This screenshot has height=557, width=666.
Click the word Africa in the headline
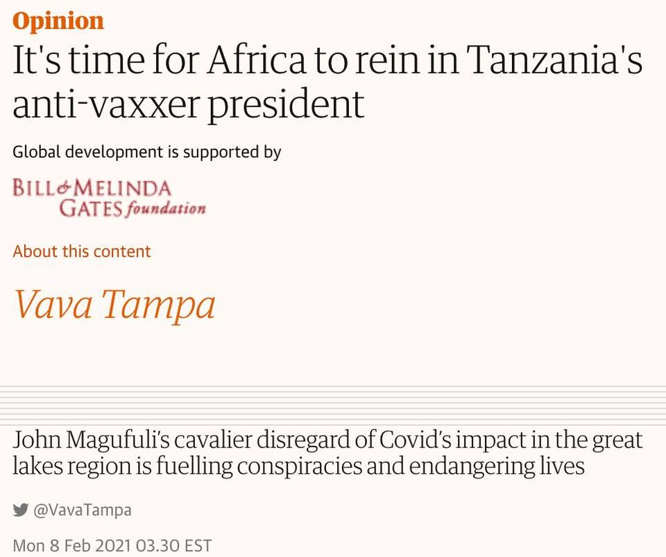pyautogui.click(x=256, y=59)
